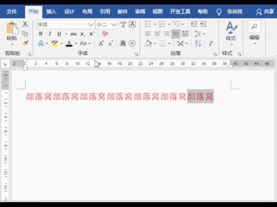Screen dimensions: 277x207
Task: Expand underline style dropdown arrow
Action: pos(66,34)
